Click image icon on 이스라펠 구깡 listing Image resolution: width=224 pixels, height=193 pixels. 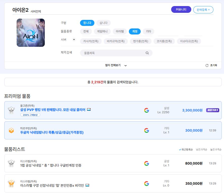tap(87, 185)
